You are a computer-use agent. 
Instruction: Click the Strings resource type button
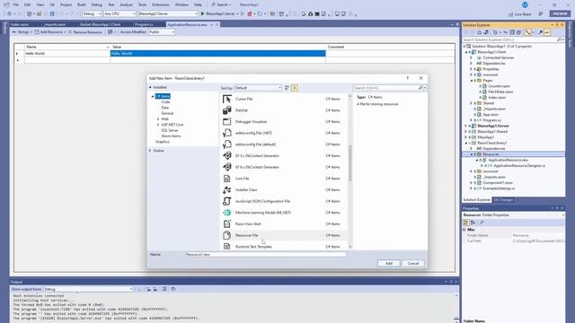[x=22, y=32]
